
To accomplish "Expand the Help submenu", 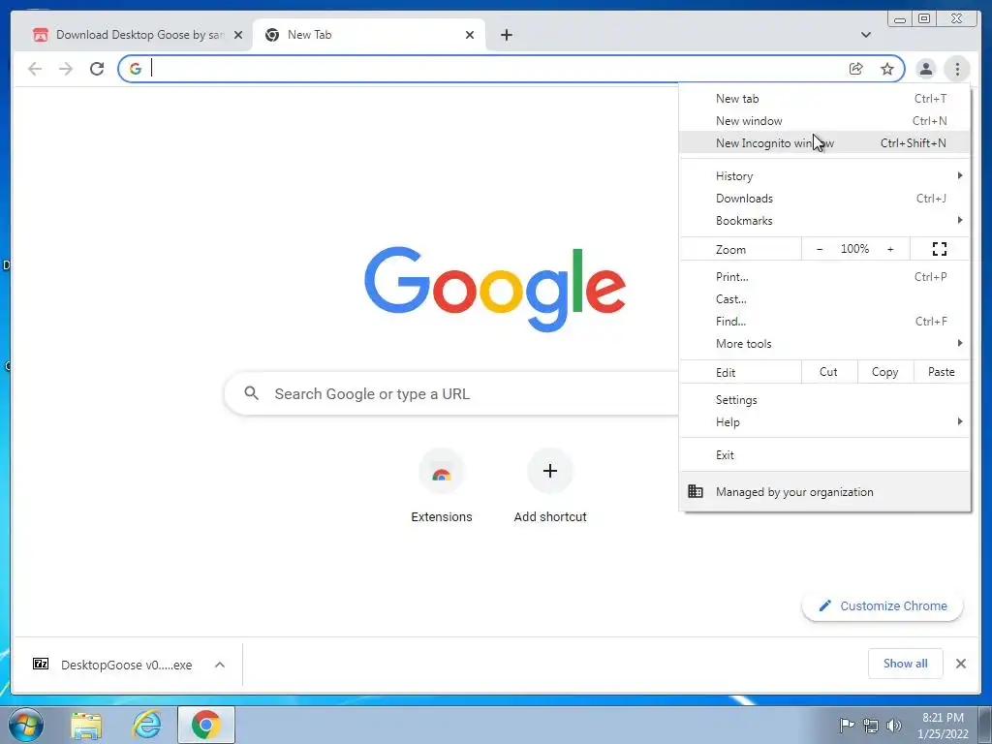I will (824, 422).
